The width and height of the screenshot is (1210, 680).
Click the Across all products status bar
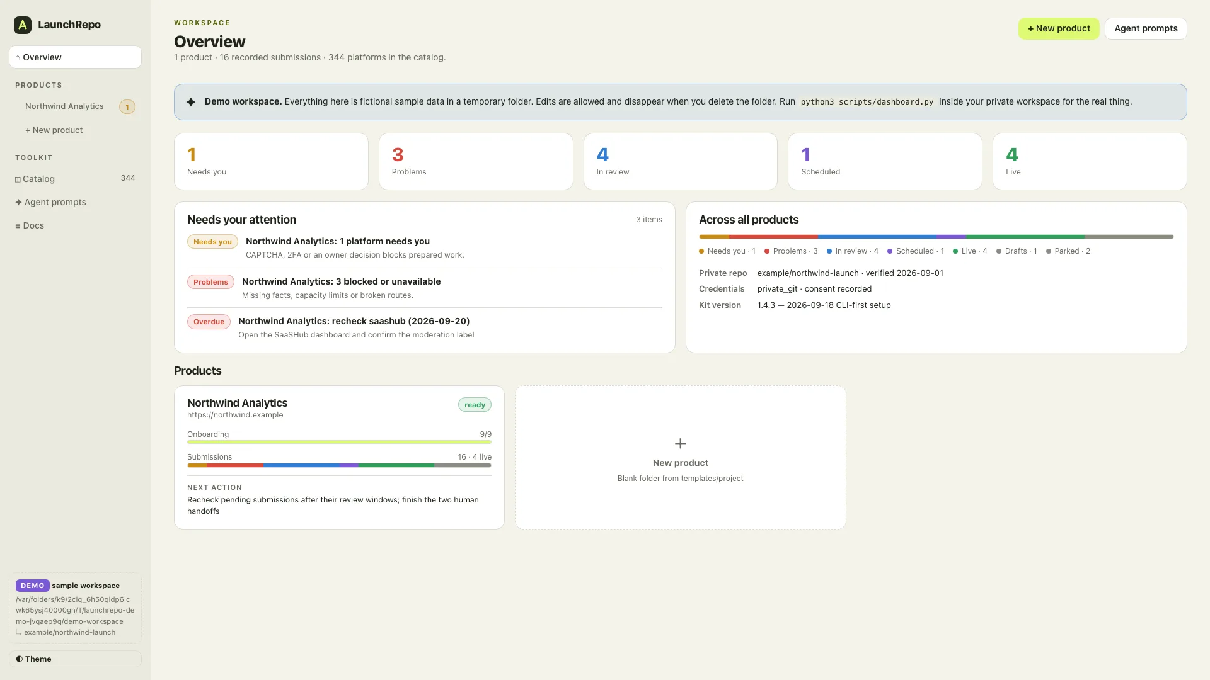(936, 237)
